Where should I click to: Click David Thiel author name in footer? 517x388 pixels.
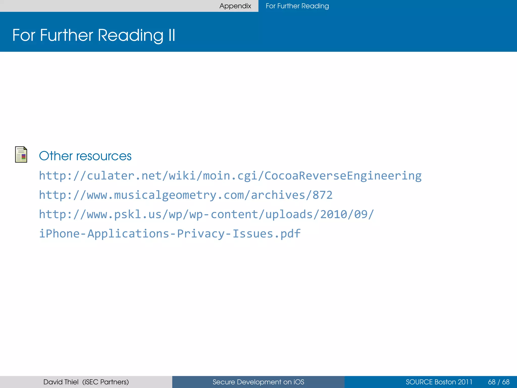click(x=61, y=382)
